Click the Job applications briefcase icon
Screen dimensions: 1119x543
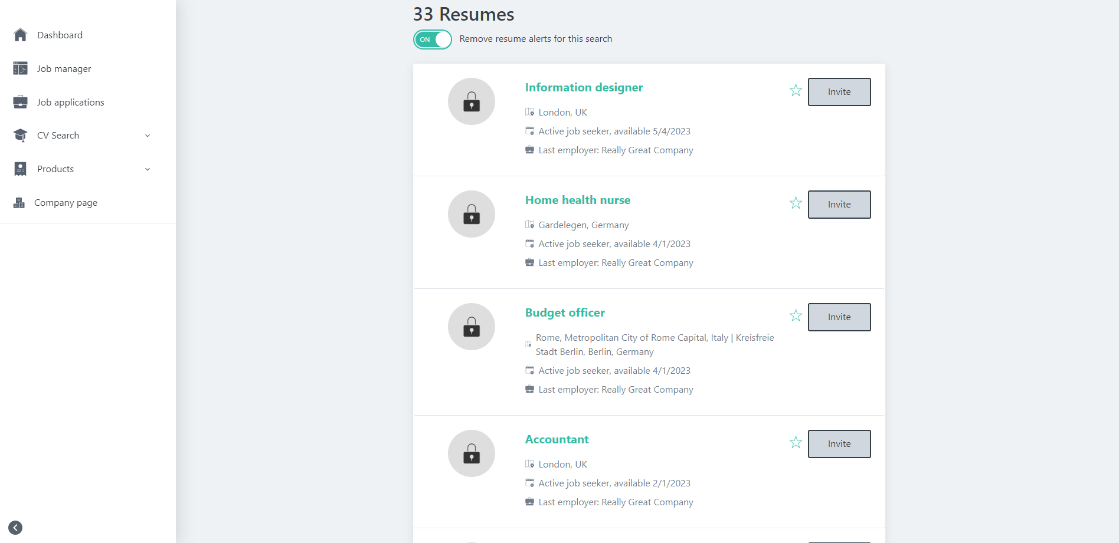(20, 102)
